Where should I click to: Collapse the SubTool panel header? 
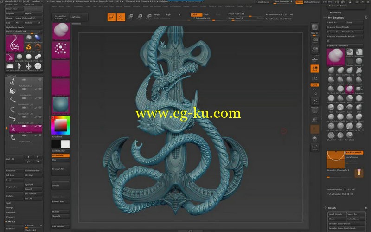(x=12, y=76)
